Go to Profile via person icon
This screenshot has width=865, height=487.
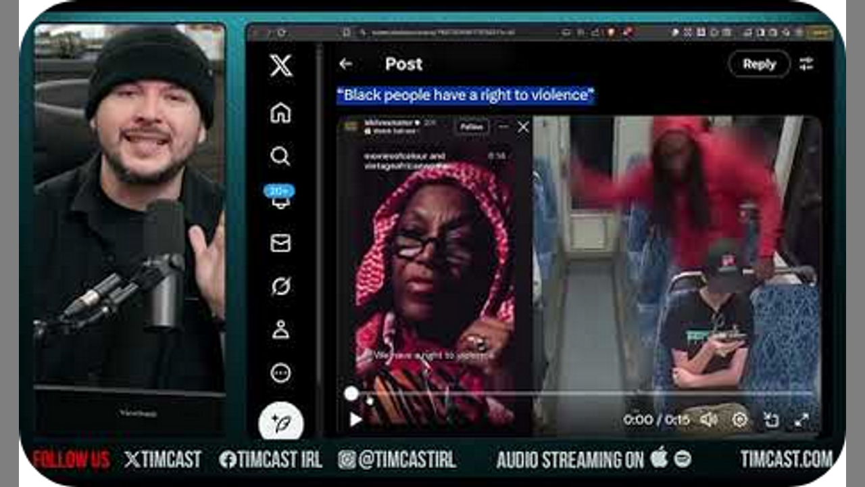pos(280,329)
